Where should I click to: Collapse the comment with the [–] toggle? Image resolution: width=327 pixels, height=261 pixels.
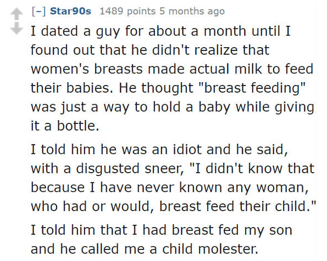(x=38, y=11)
